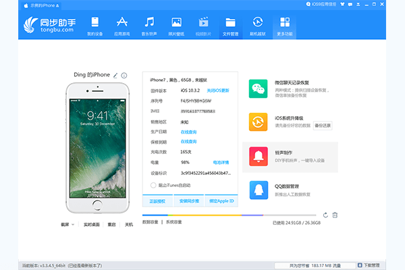
Task: Click the restart (重启) button
Action: 111,225
